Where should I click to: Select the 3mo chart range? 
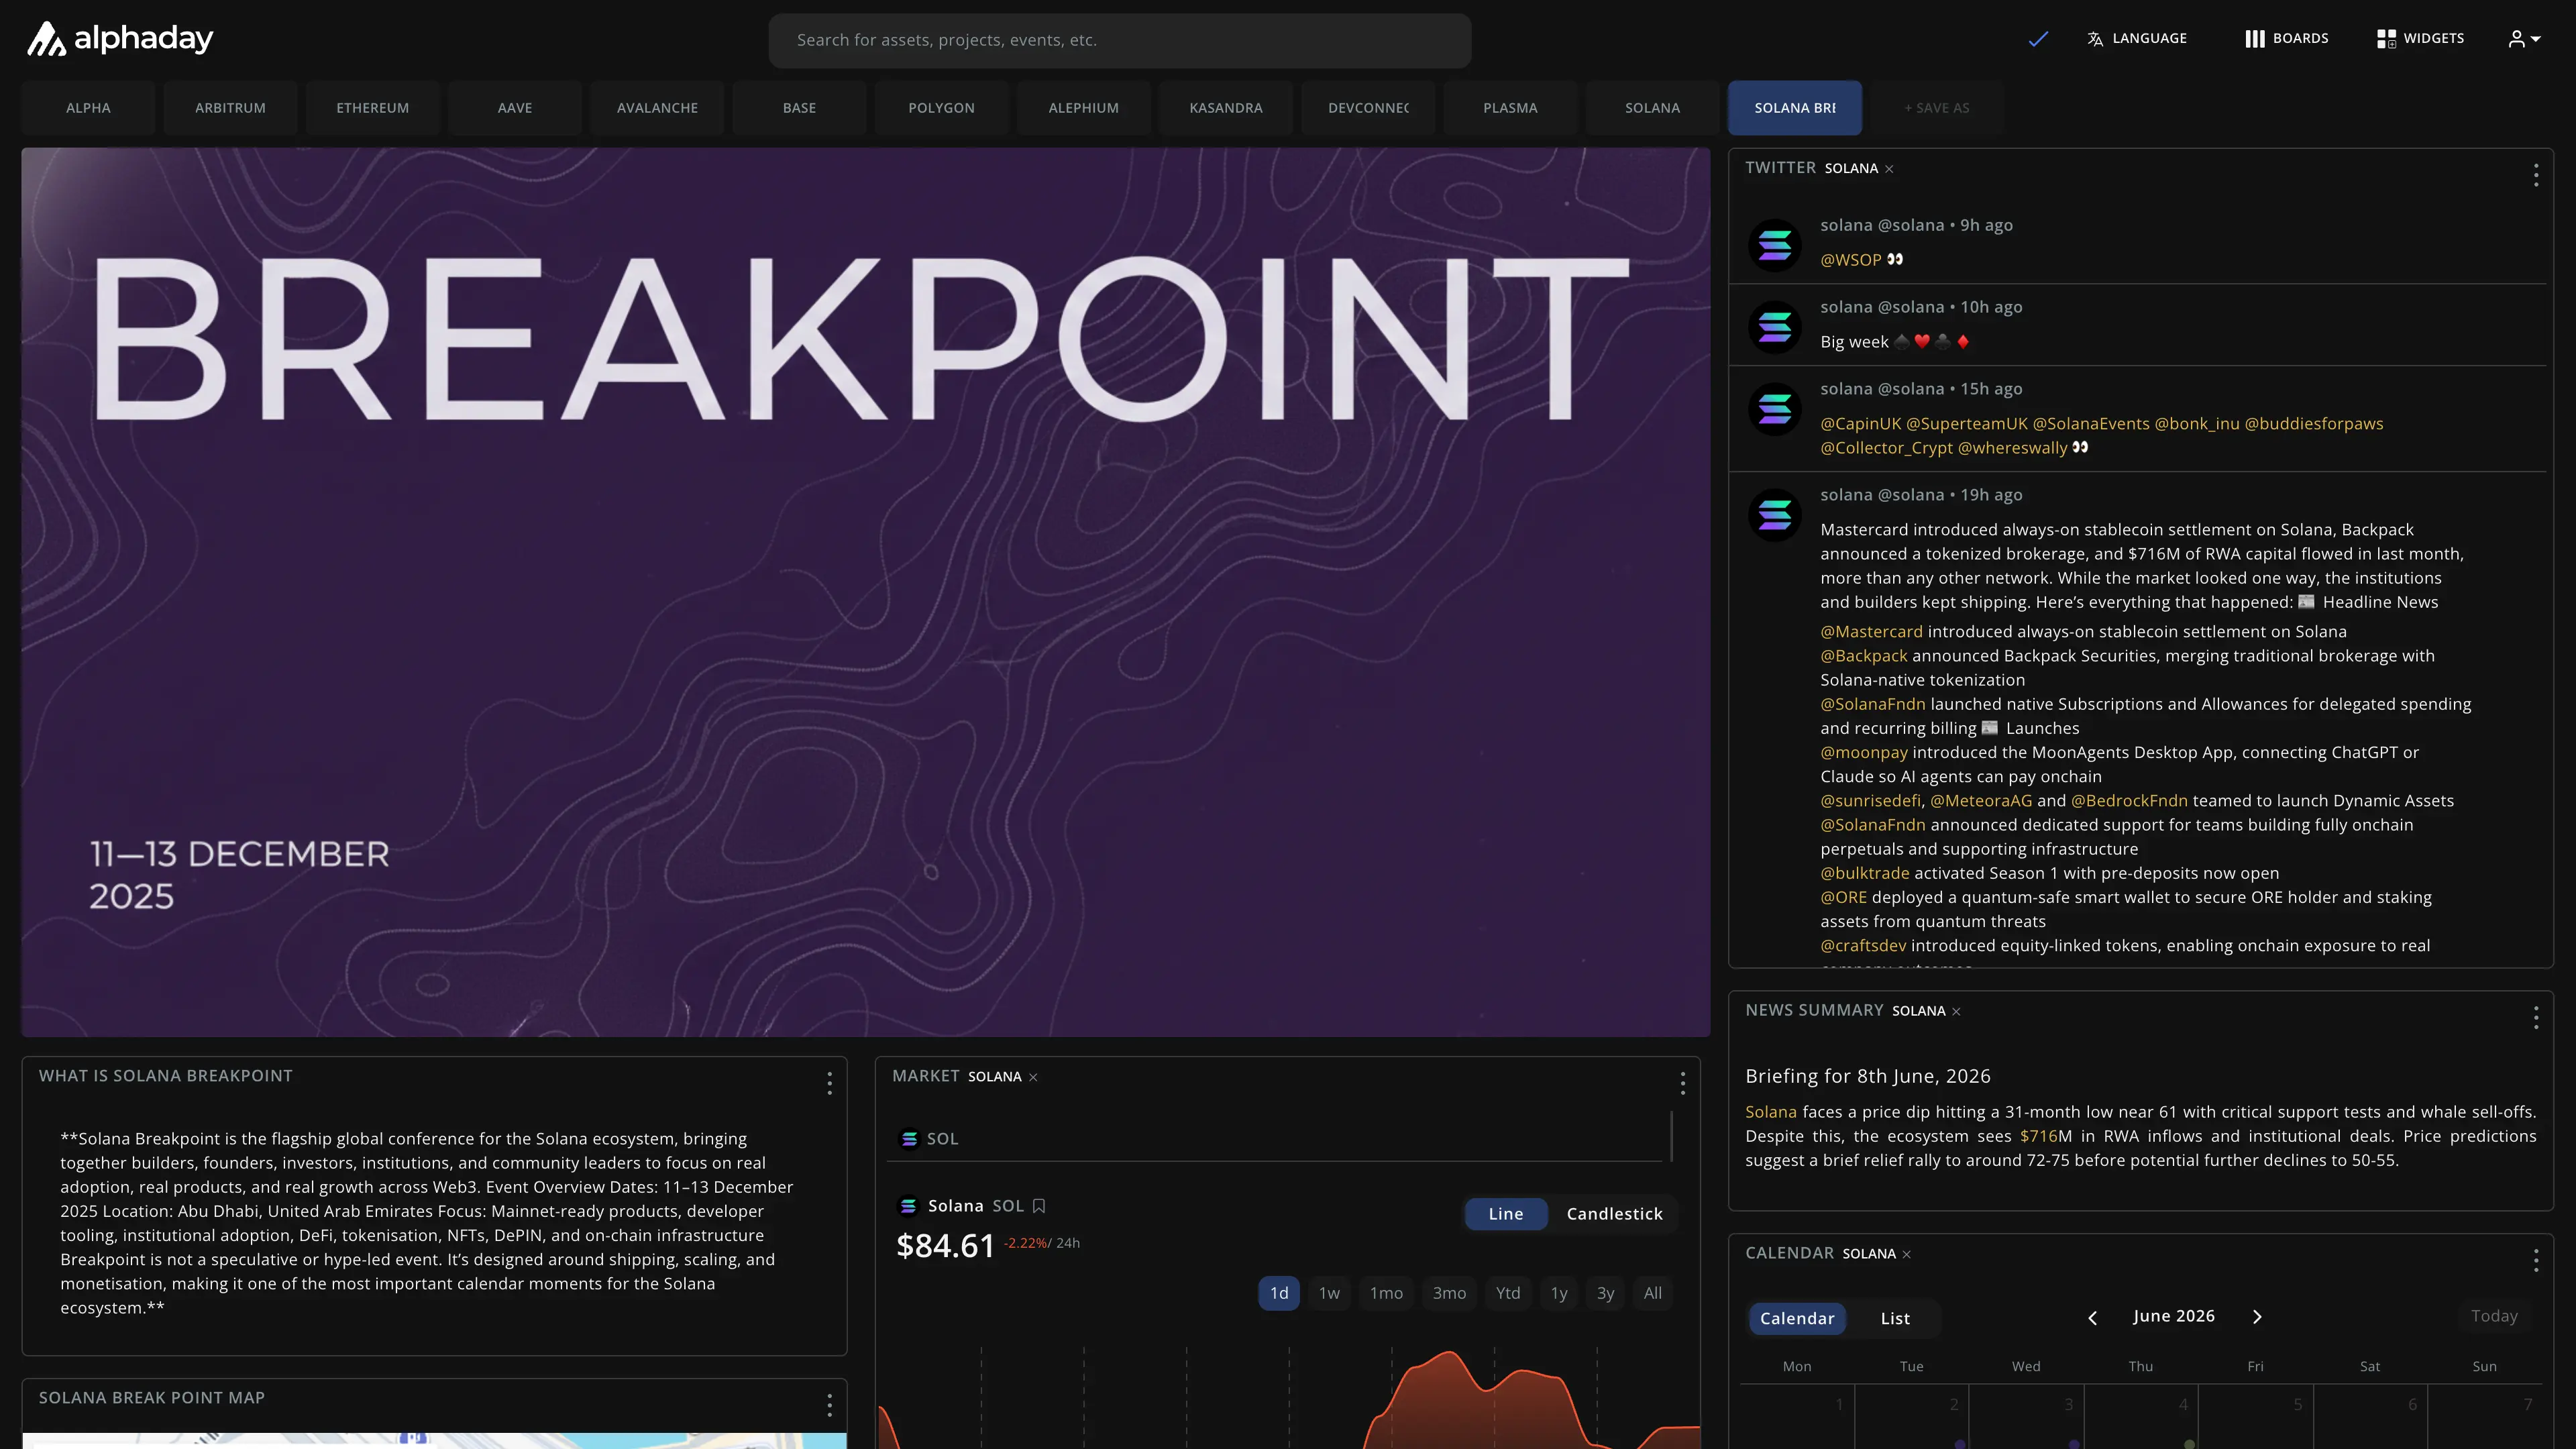point(1449,1293)
